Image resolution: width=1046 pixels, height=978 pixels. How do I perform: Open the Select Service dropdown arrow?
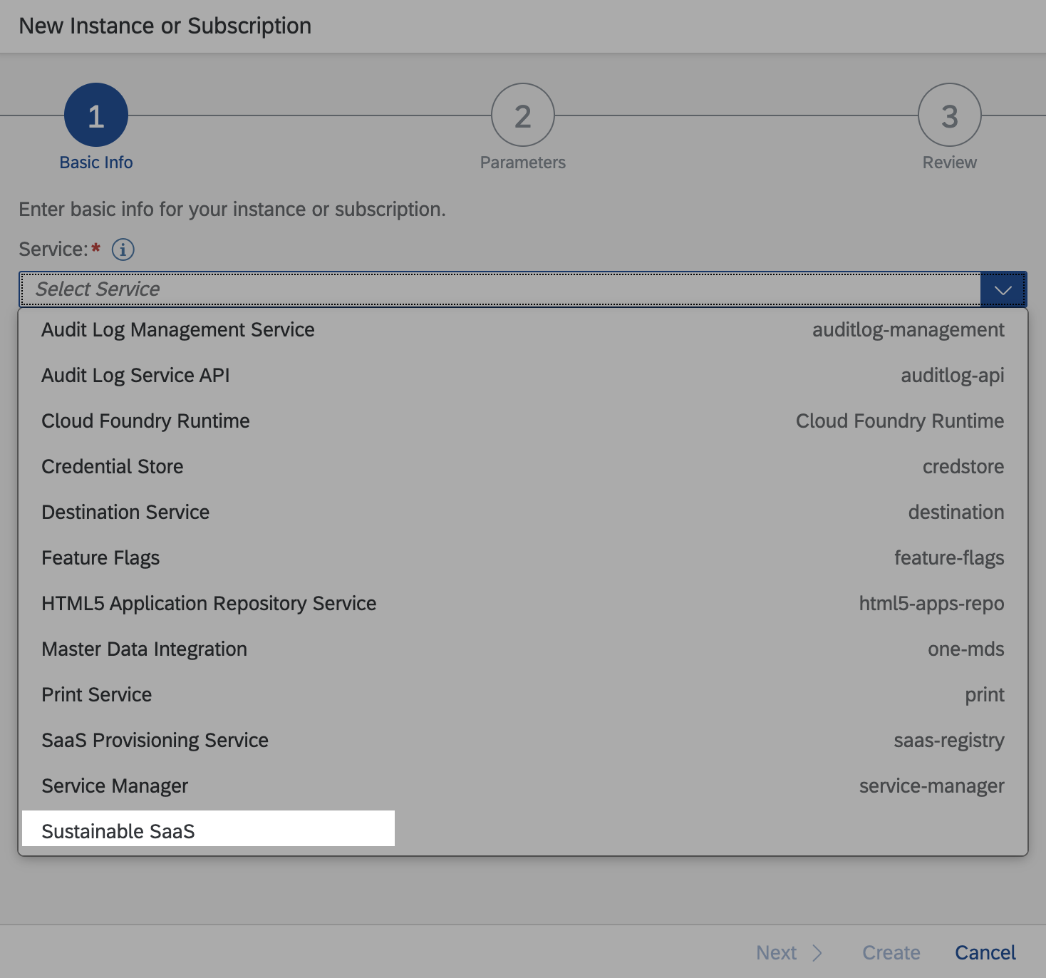coord(1003,289)
